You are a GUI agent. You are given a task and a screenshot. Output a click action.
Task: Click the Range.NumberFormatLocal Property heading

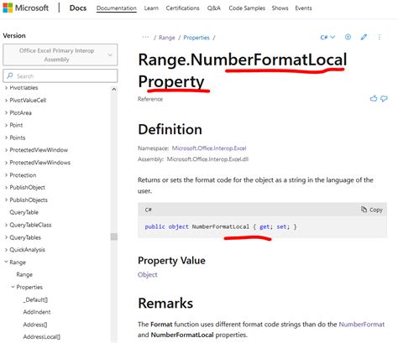243,70
